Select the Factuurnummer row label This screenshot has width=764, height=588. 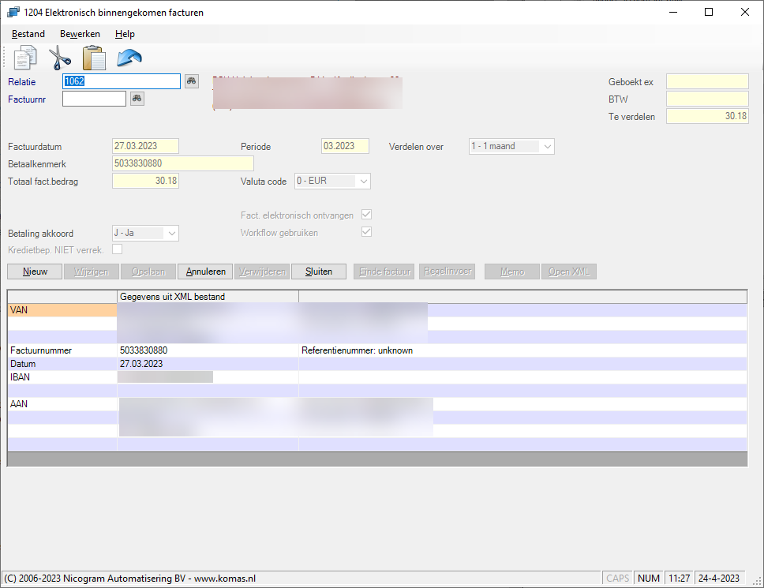(62, 350)
